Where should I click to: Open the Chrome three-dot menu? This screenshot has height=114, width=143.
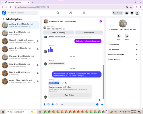(140, 7)
